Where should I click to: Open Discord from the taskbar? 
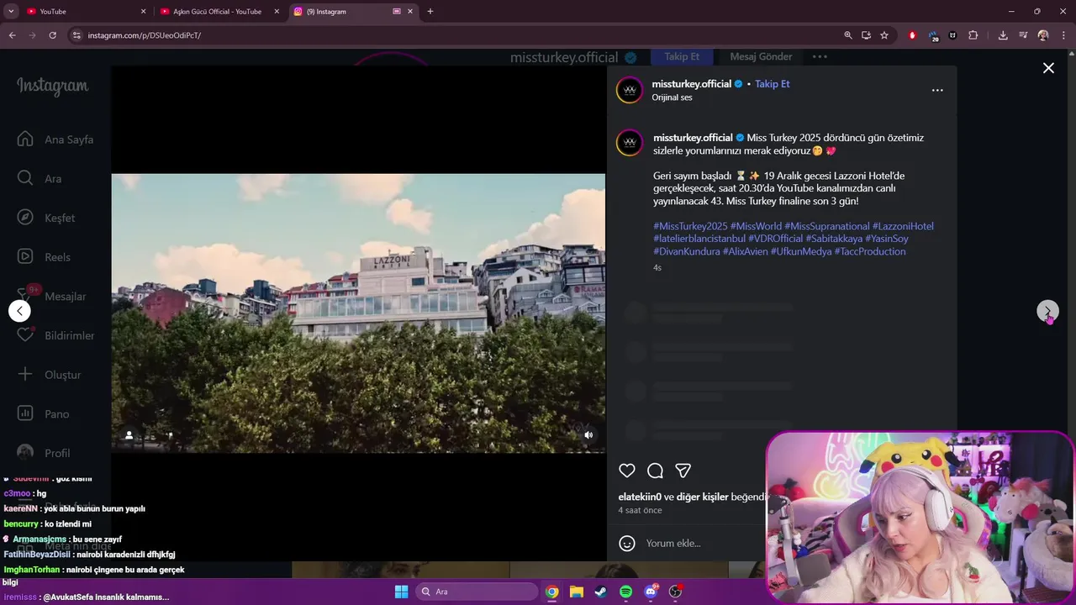coord(651,592)
